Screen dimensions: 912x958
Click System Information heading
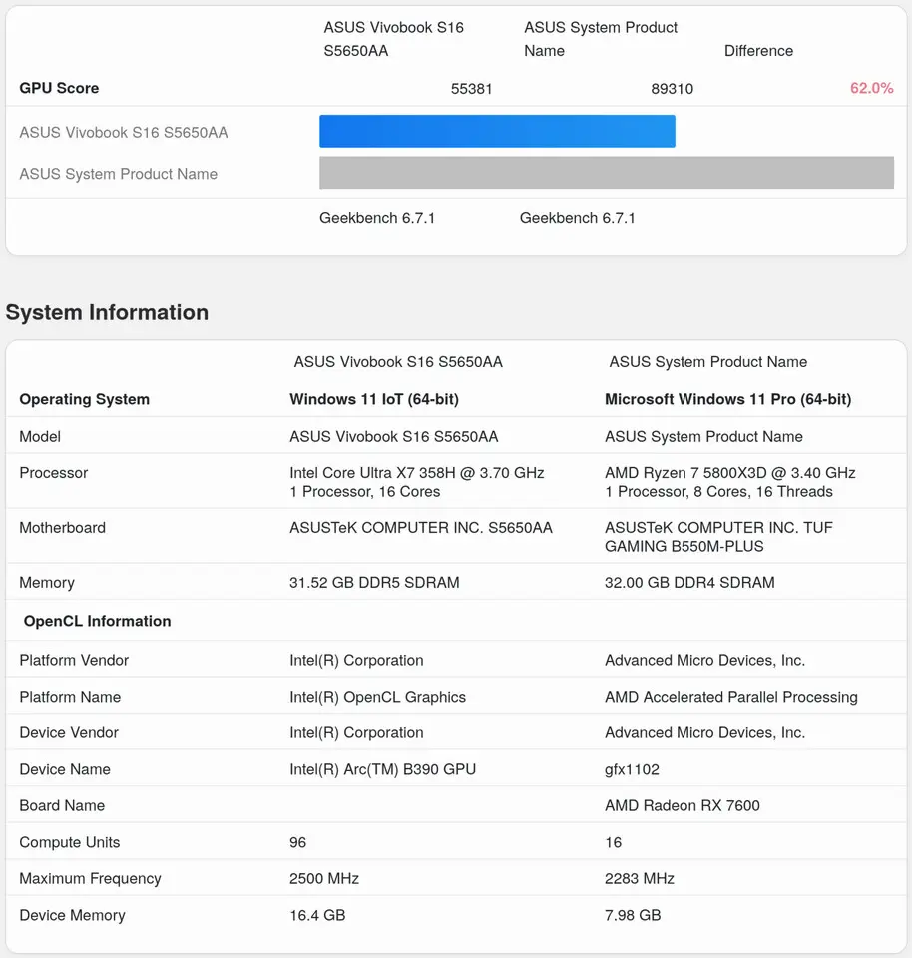click(107, 312)
